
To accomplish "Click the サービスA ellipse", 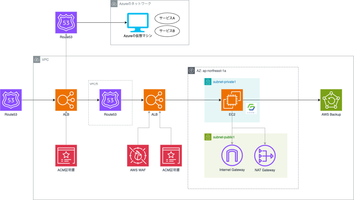I will click(x=167, y=18).
